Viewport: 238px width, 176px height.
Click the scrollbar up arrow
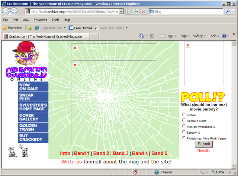(234, 43)
